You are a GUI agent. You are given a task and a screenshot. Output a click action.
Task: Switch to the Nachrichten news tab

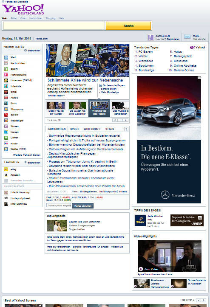click(57, 129)
